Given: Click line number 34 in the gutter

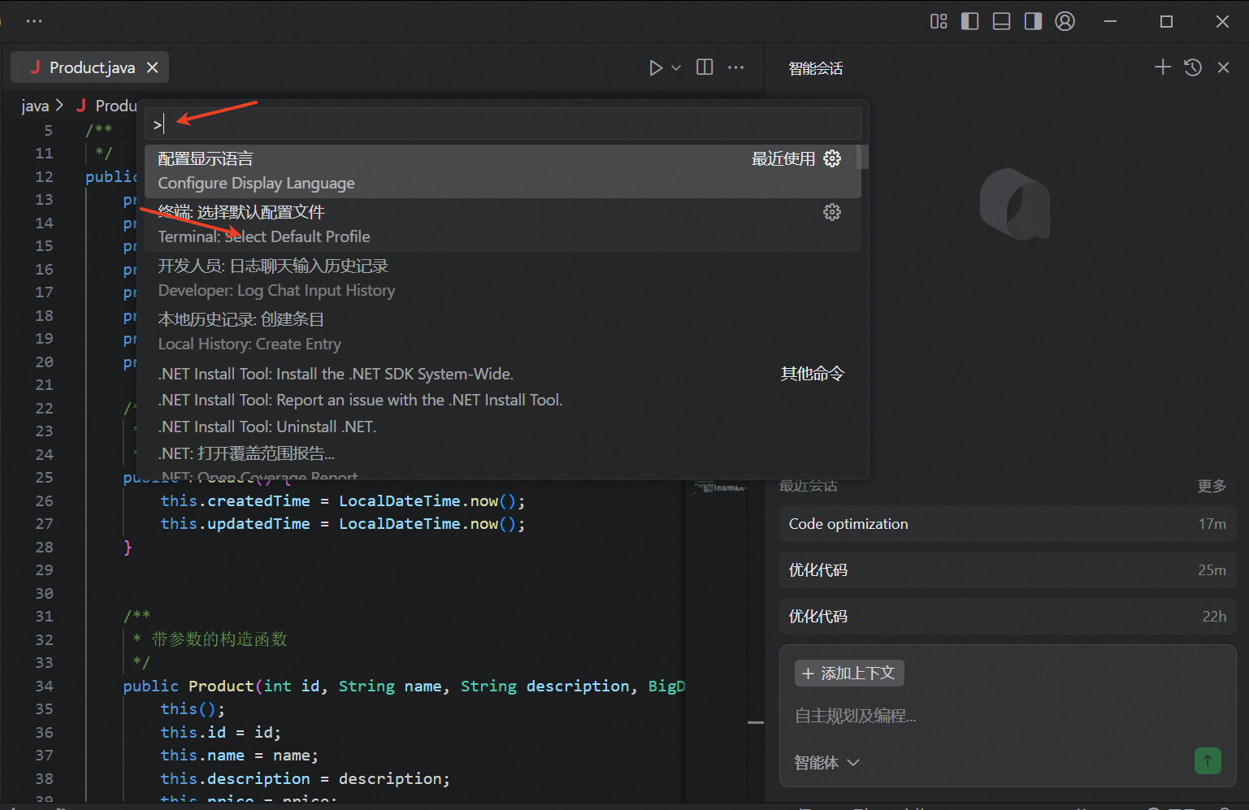Looking at the screenshot, I should [x=44, y=687].
